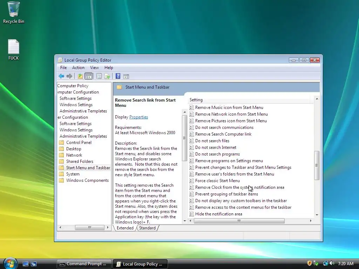359x269 pixels.
Task: Click the network connection tray icon
Action: pos(325,263)
